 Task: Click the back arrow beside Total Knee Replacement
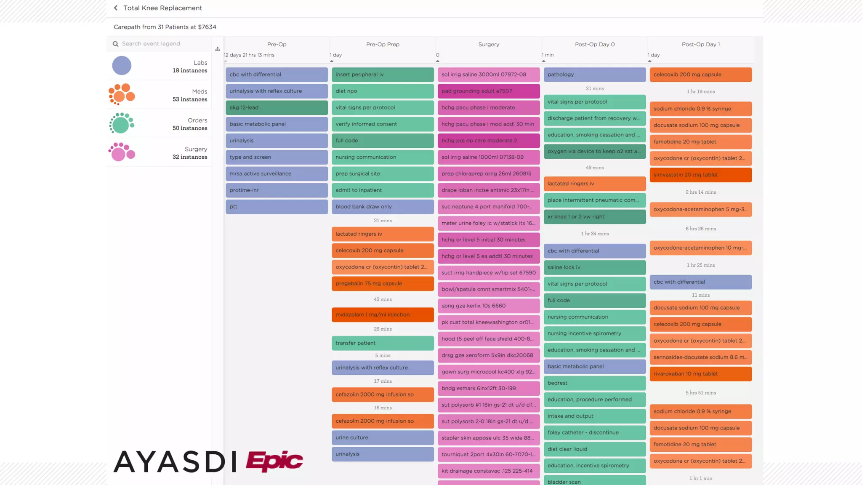click(116, 8)
